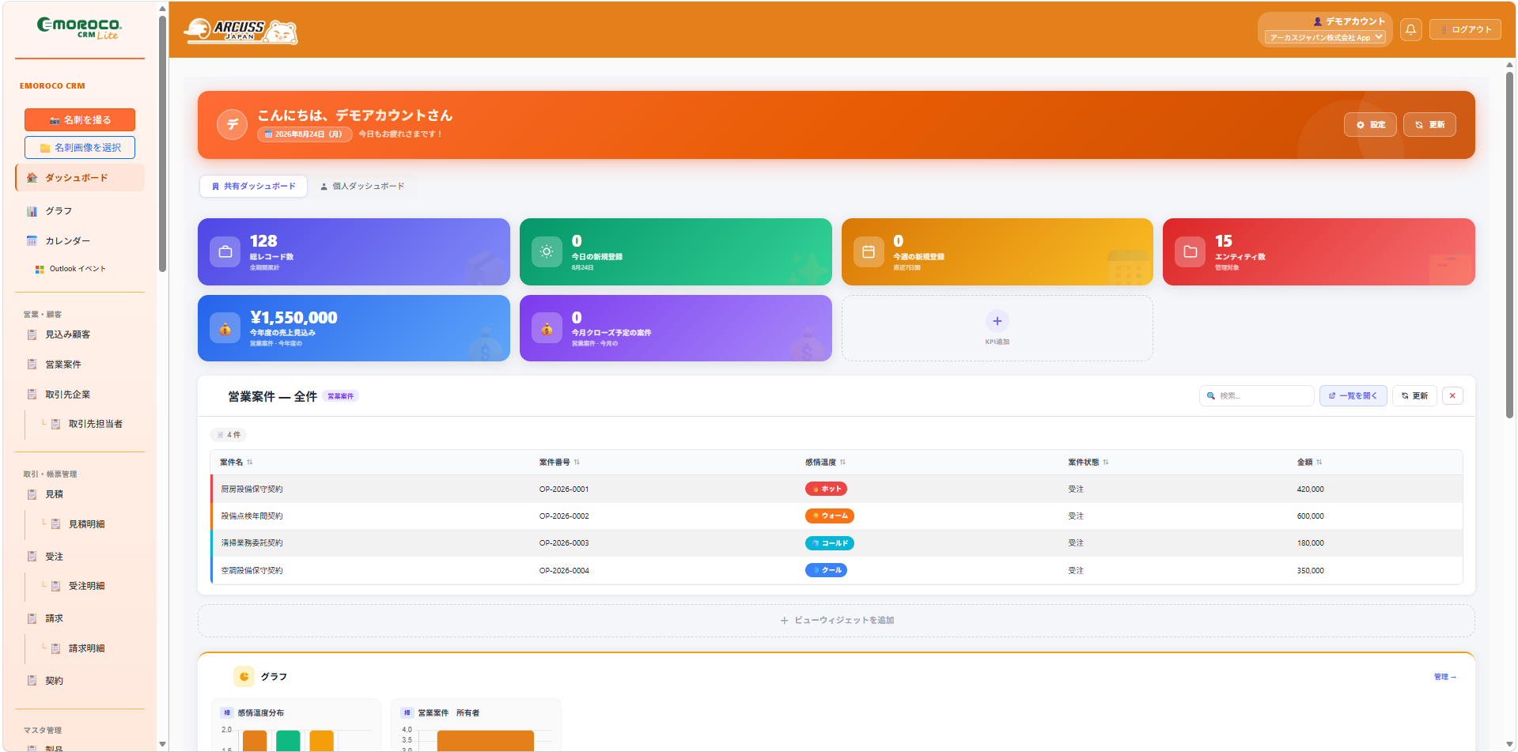
Task: Open 見積 in the sidebar
Action: click(x=54, y=494)
